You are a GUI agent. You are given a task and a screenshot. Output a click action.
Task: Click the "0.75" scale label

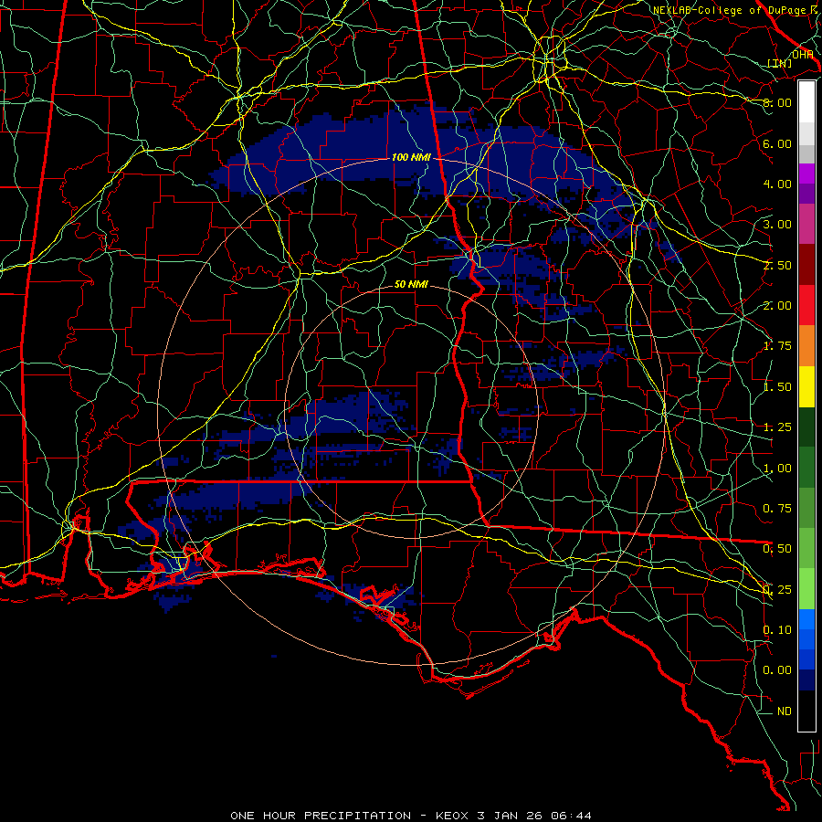pyautogui.click(x=777, y=509)
